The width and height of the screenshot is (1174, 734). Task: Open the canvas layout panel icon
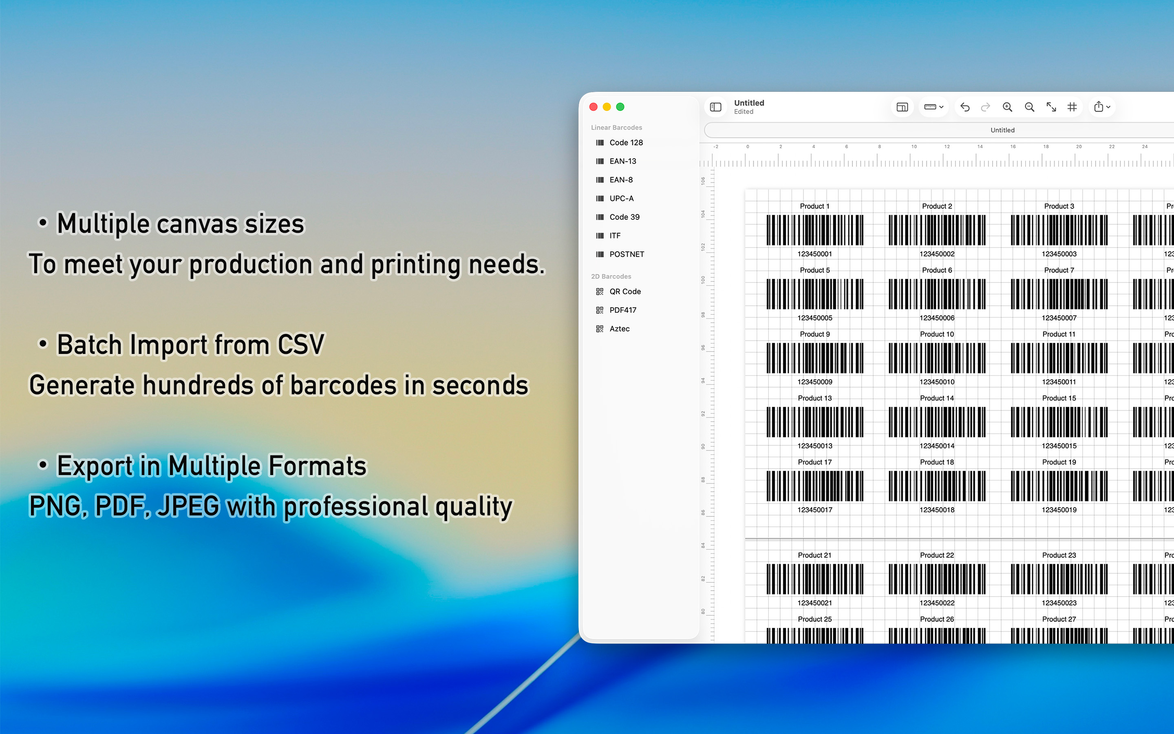coord(903,107)
